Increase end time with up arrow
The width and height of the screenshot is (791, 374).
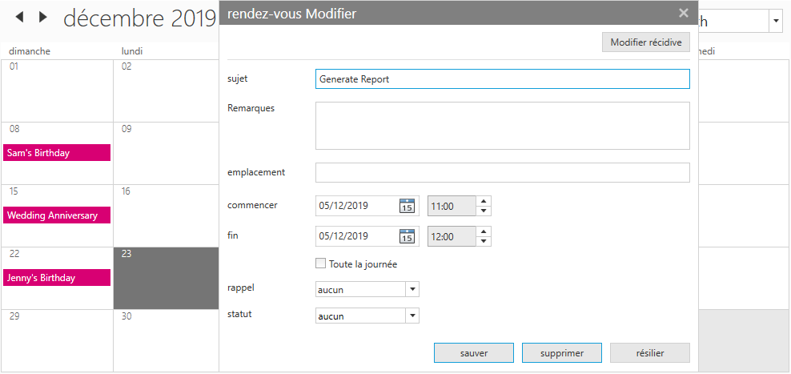[484, 231]
